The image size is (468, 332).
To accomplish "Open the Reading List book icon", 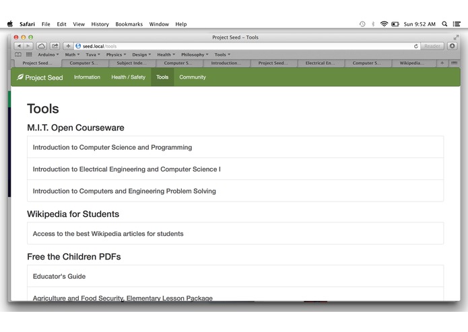I will click(18, 54).
